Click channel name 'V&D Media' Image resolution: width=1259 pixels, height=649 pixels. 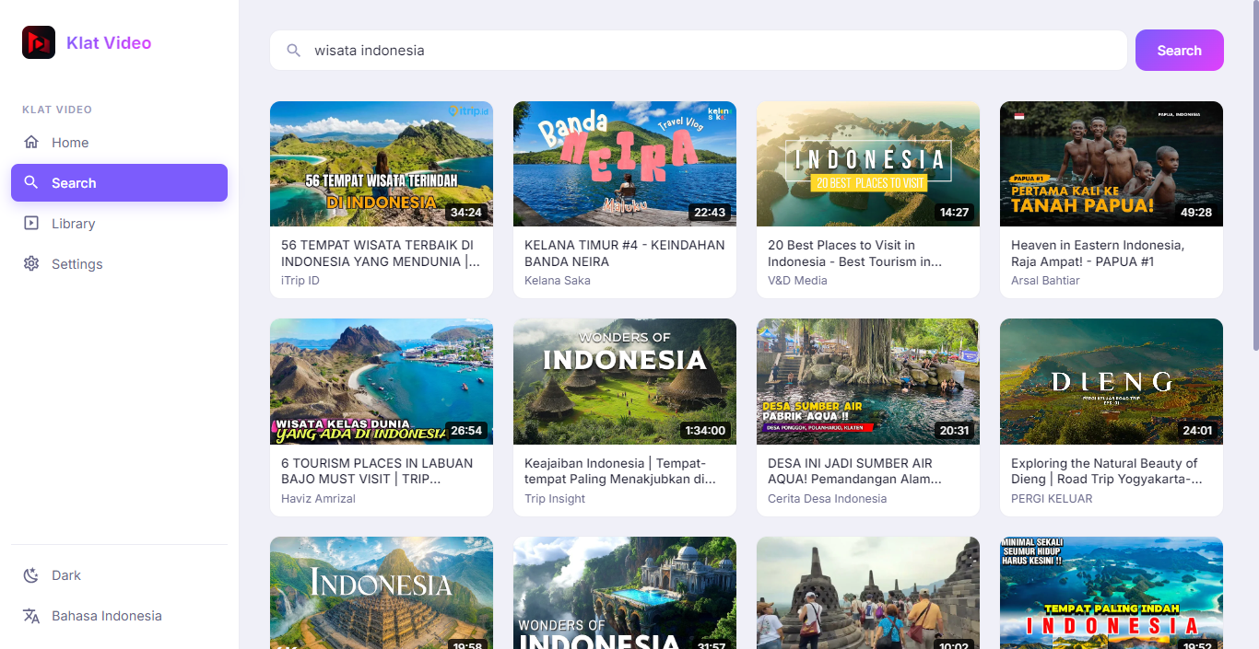coord(797,281)
